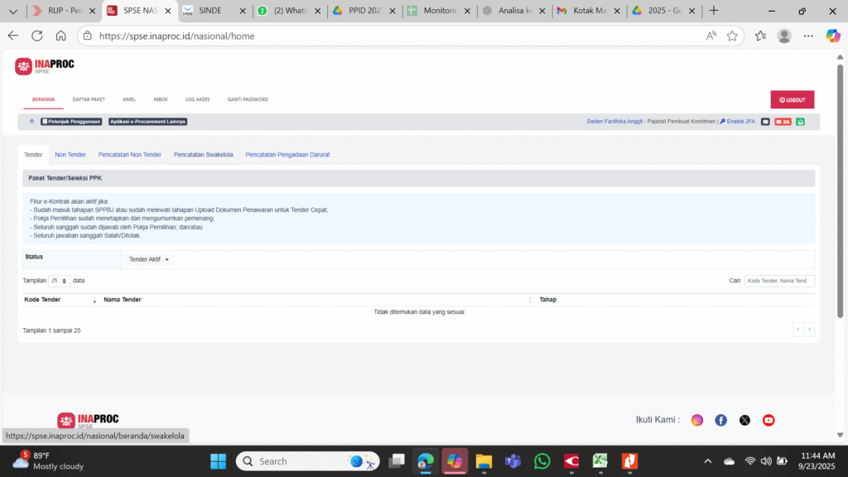
Task: Open the Pencatatan Swakelola tab
Action: [203, 155]
